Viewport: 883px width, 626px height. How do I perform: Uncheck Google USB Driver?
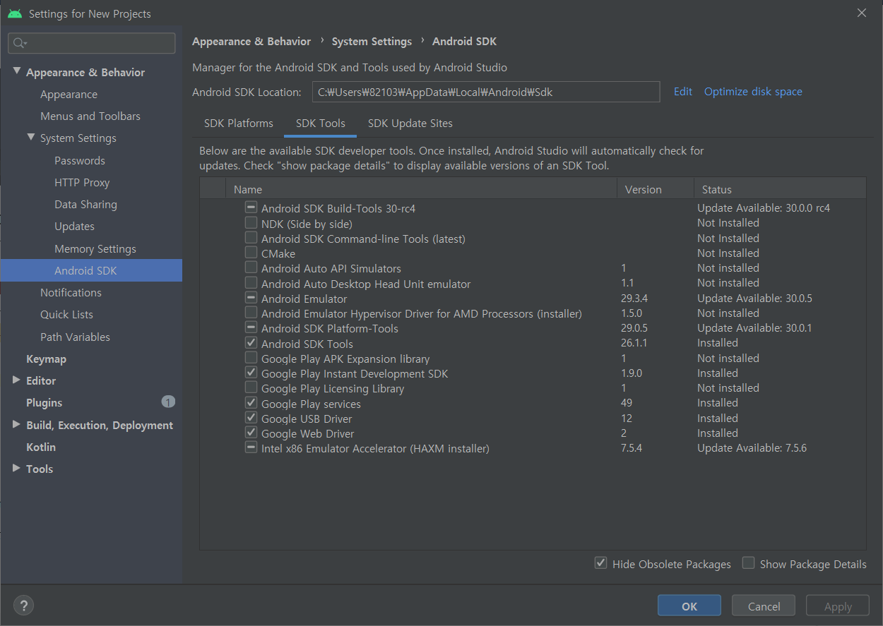point(251,418)
